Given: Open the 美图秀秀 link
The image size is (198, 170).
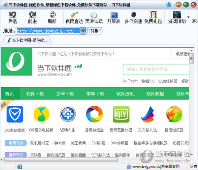Looking at the screenshot, I should [78, 143].
